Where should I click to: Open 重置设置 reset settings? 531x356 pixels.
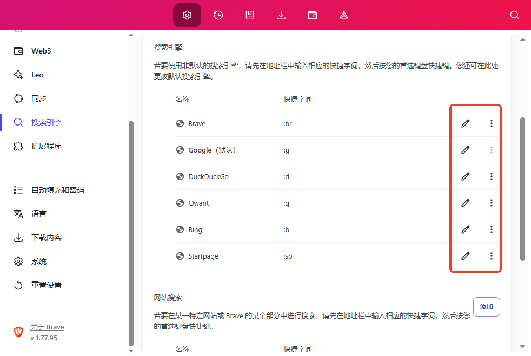click(47, 285)
